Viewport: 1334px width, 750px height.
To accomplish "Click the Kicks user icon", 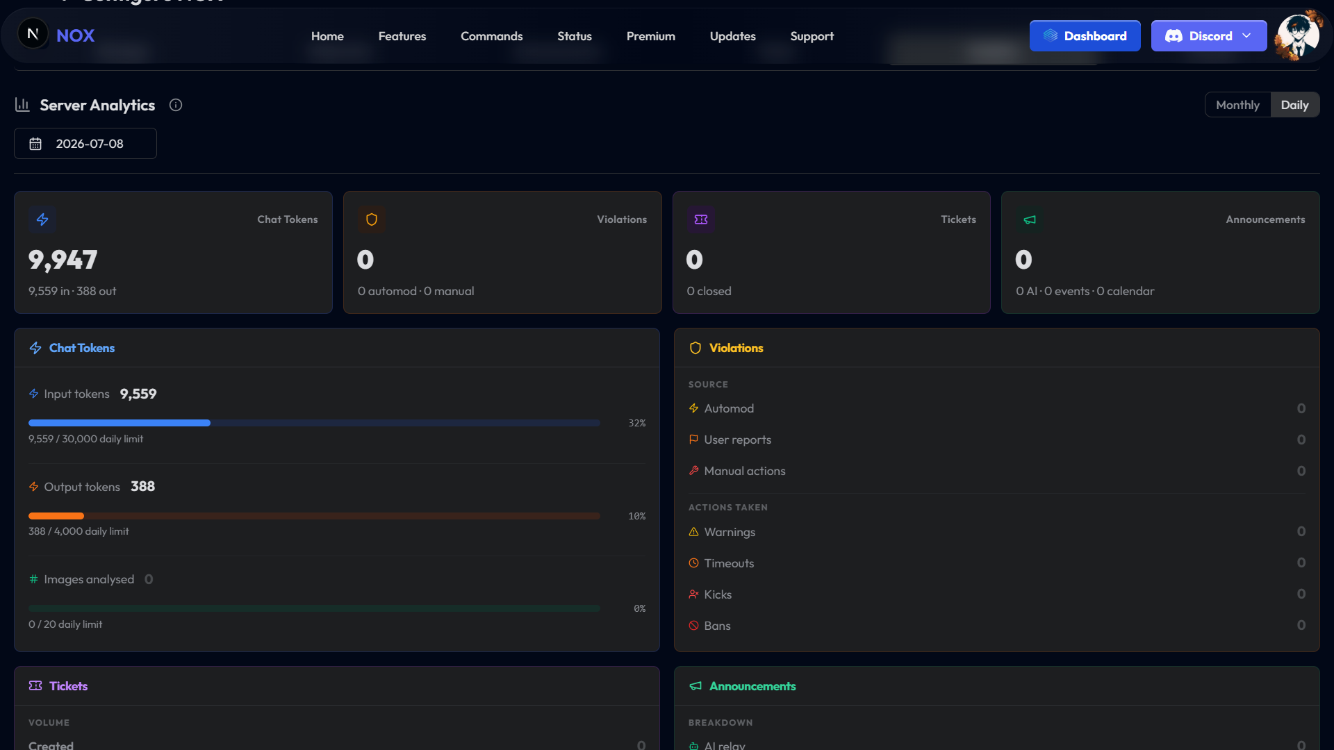I will (693, 594).
